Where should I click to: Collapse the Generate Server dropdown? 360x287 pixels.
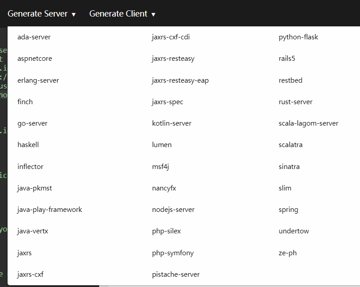(42, 14)
